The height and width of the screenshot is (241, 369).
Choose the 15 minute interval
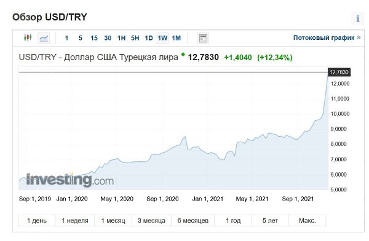tap(94, 38)
